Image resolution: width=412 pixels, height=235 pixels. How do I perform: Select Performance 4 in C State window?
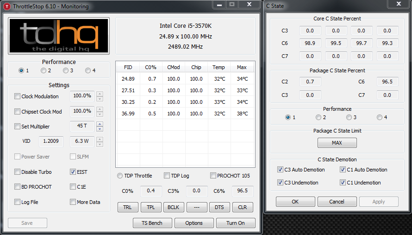(380, 117)
